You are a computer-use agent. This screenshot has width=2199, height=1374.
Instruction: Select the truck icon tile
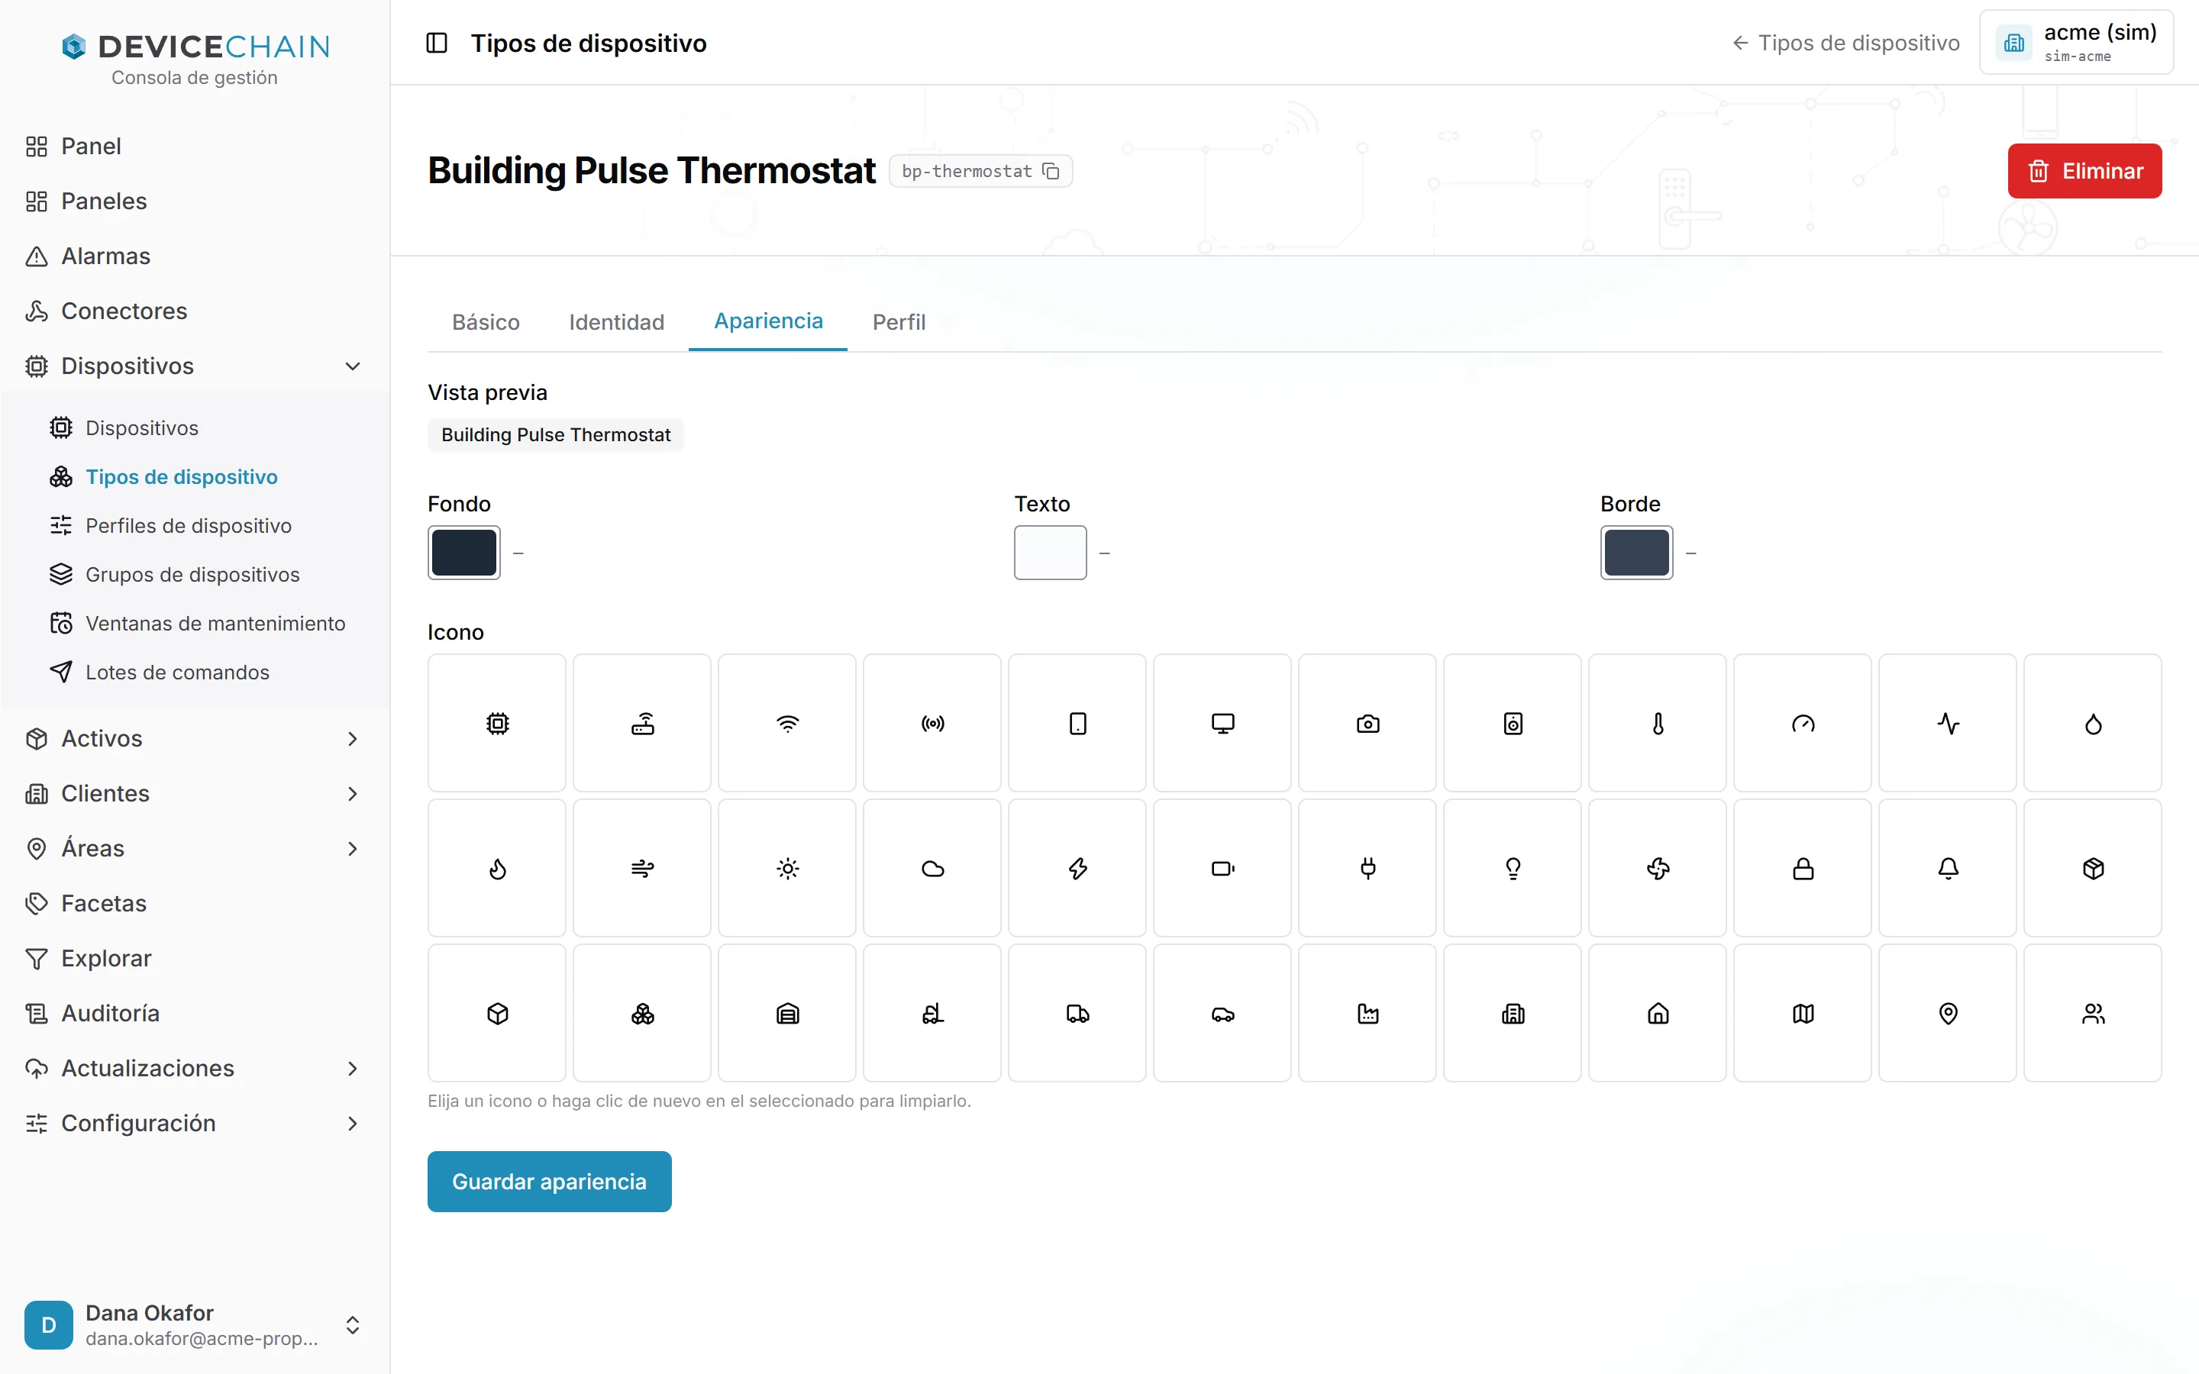coord(1077,1013)
